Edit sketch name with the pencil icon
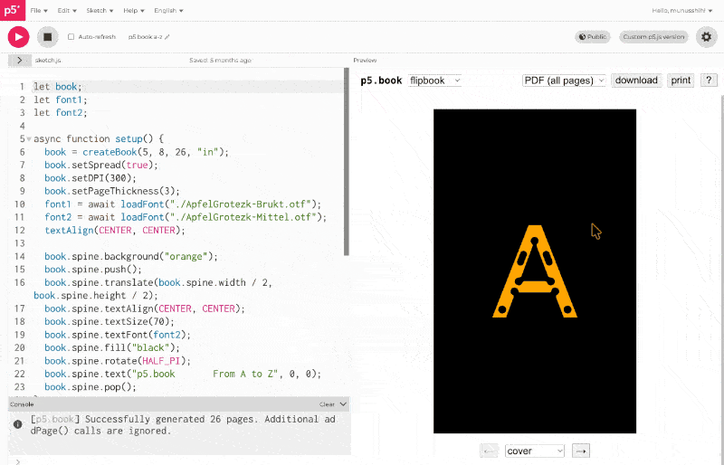Image resolution: width=724 pixels, height=465 pixels. [167, 37]
